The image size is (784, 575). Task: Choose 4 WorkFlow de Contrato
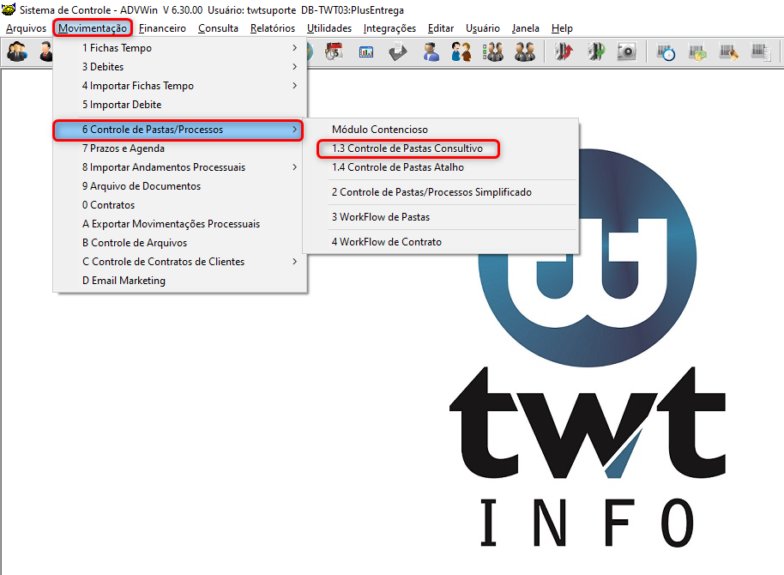441,242
